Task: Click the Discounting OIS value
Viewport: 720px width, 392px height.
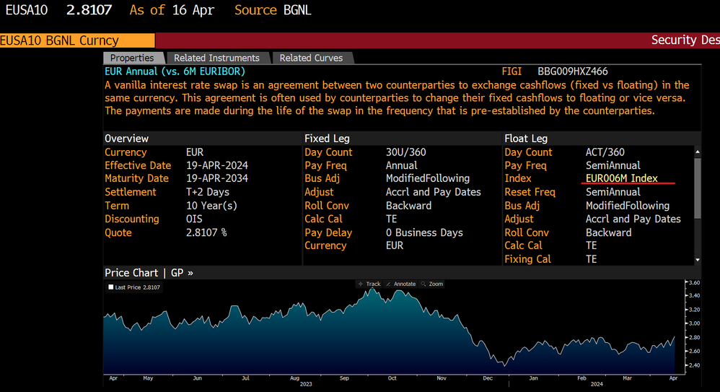Action: (x=194, y=219)
